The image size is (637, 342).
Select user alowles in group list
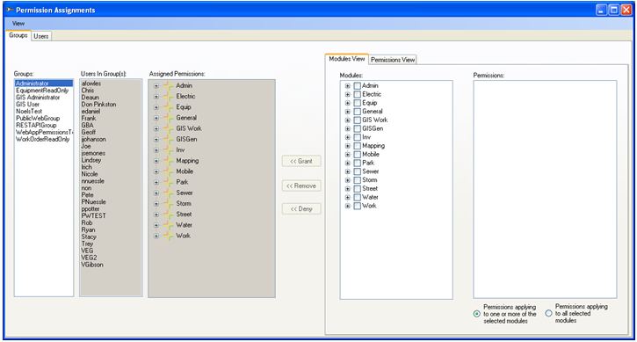91,84
